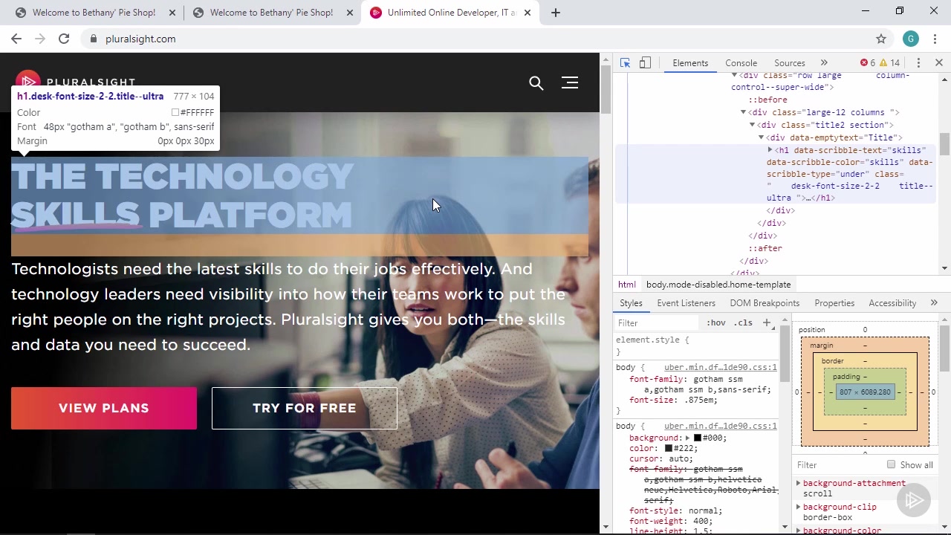This screenshot has width=951, height=535.
Task: Toggle the .cls classes editor
Action: (x=743, y=323)
